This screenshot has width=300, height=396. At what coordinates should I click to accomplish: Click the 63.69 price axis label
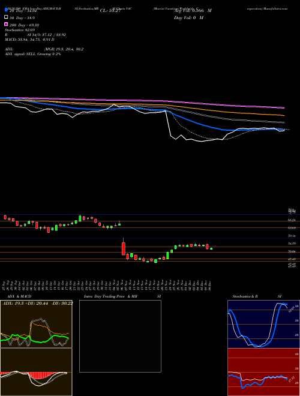292,228
